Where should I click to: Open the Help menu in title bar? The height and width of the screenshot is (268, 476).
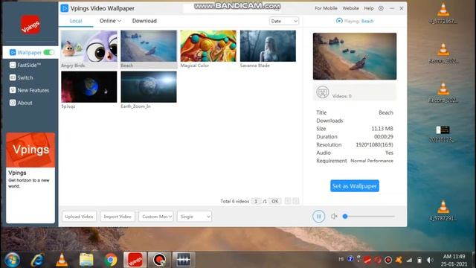tap(369, 8)
